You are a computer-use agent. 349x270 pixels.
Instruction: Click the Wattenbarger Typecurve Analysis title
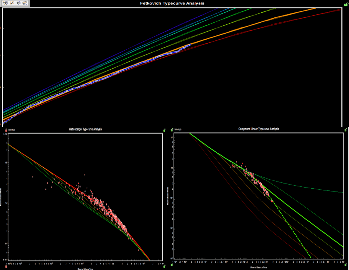85,129
